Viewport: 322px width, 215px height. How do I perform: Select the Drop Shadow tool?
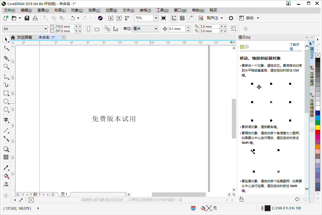tap(6, 149)
